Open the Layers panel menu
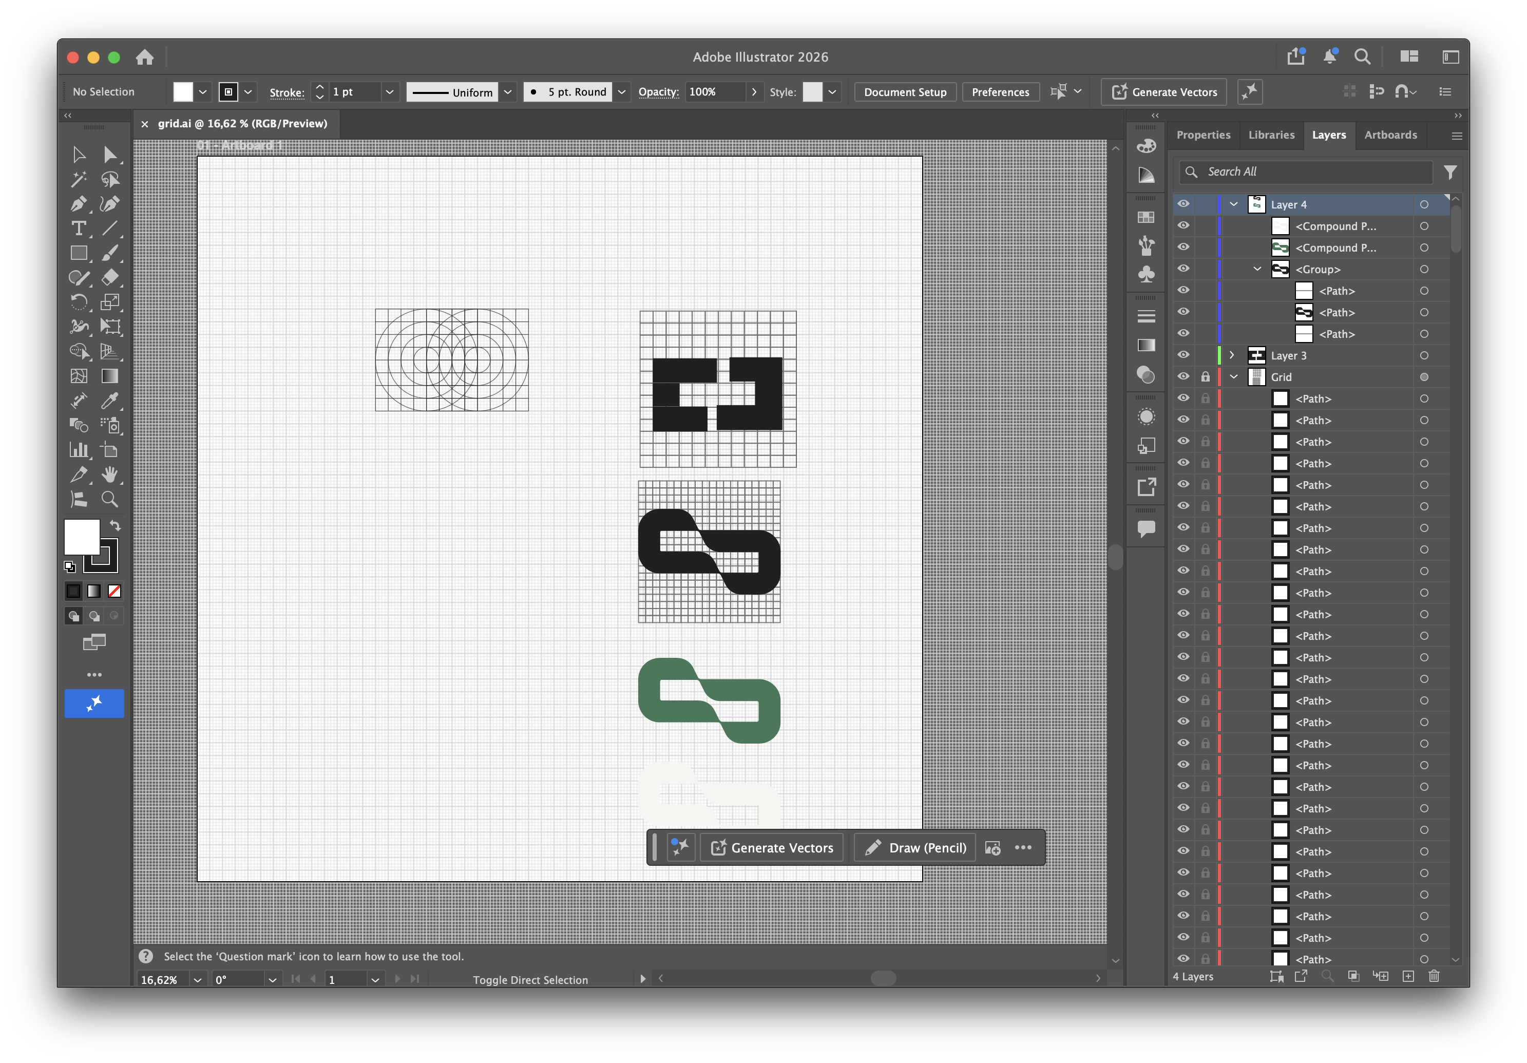The height and width of the screenshot is (1063, 1527). click(1457, 136)
